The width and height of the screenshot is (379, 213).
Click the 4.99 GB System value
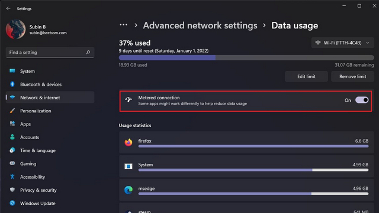361,164
